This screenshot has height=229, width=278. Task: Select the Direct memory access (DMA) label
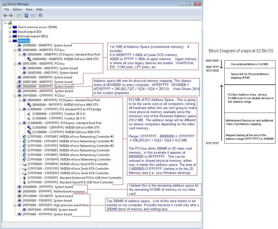(x=37, y=27)
